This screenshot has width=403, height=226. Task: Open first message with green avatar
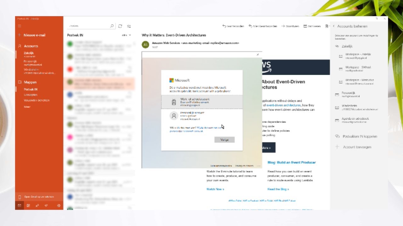coord(99,46)
